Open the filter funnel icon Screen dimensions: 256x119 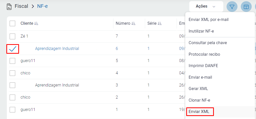click(x=232, y=7)
